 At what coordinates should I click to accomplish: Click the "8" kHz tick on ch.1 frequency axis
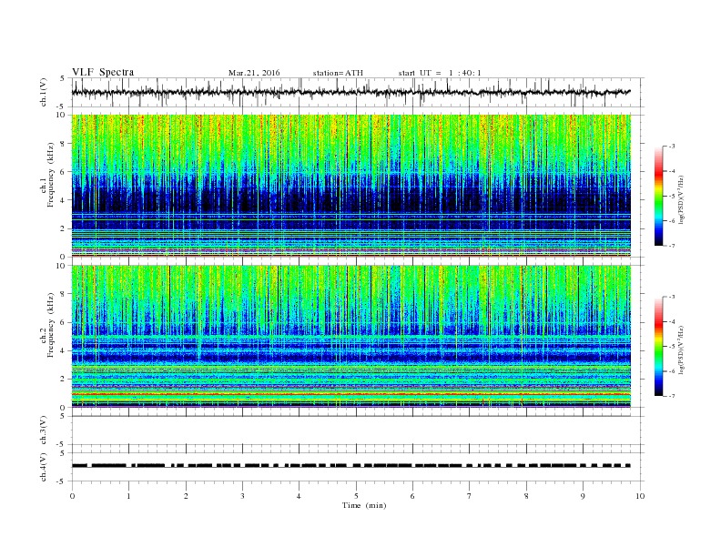click(64, 144)
